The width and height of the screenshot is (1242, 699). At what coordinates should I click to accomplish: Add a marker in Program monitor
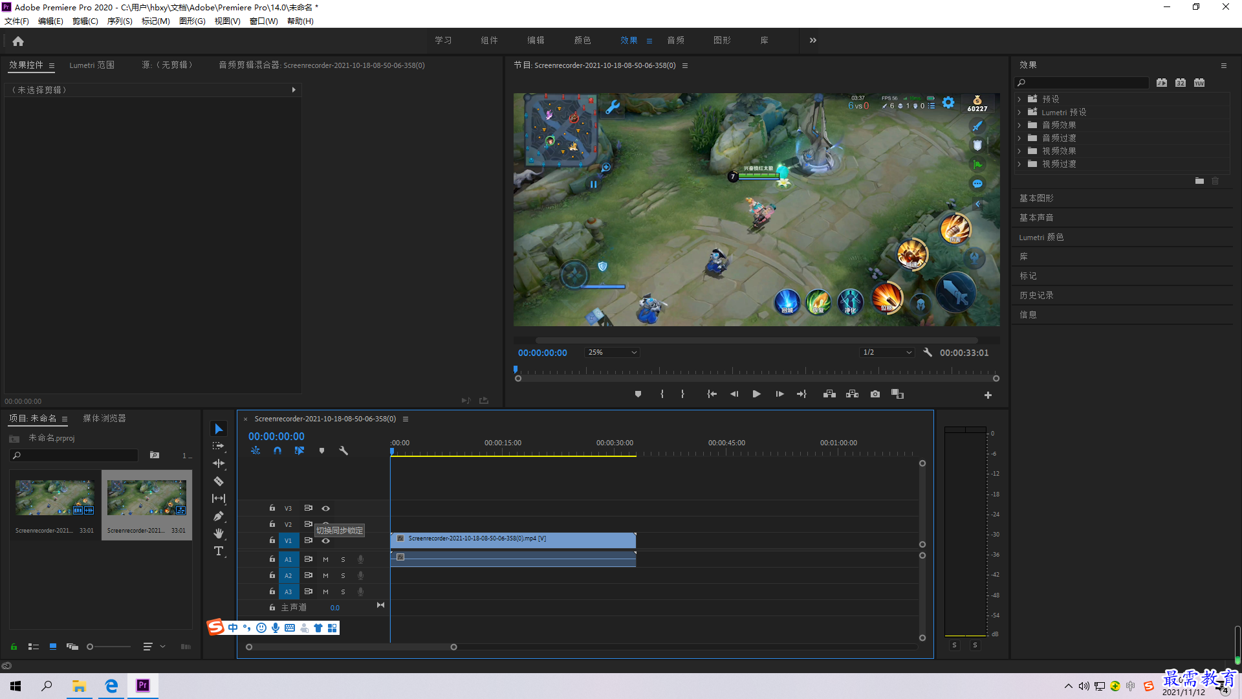click(638, 394)
